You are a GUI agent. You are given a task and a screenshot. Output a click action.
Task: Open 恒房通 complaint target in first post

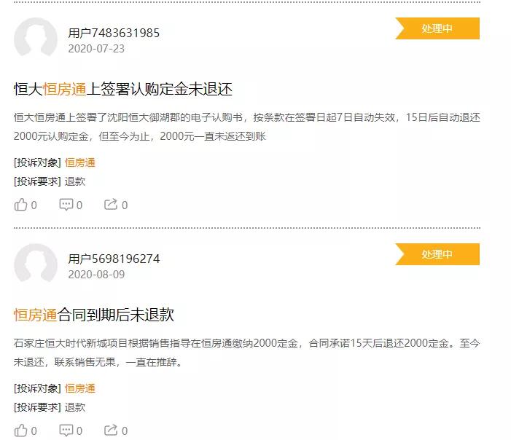(x=80, y=162)
